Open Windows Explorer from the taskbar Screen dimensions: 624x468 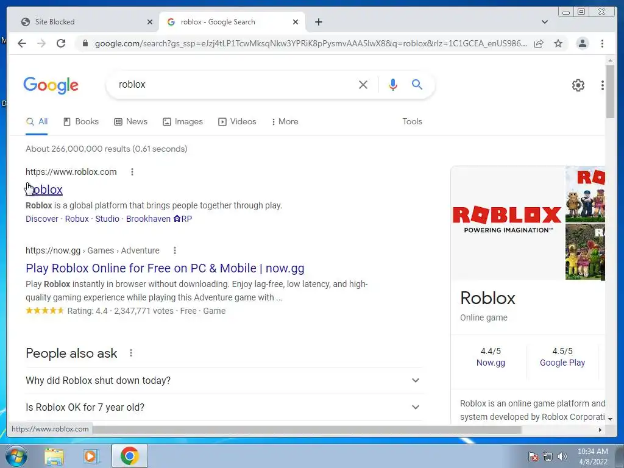pos(54,456)
